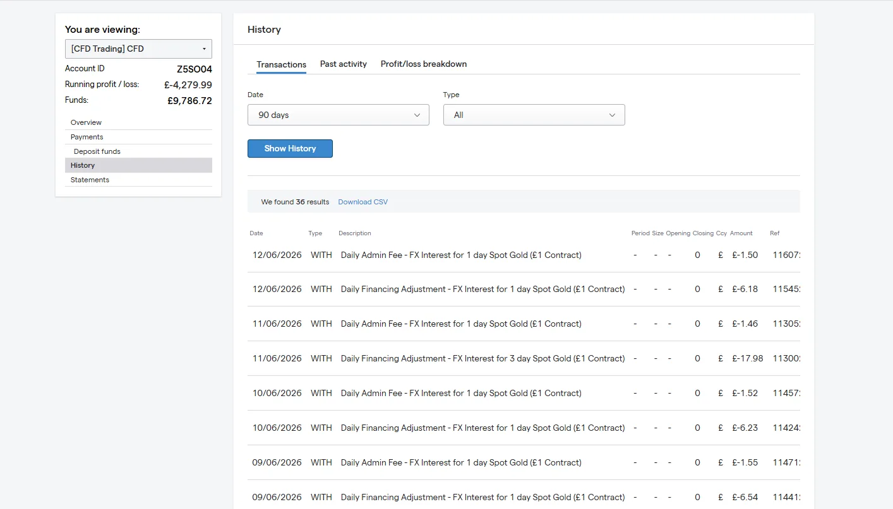
Task: Click the 12/06/2026 Daily Financing Adjustment description
Action: [483, 289]
